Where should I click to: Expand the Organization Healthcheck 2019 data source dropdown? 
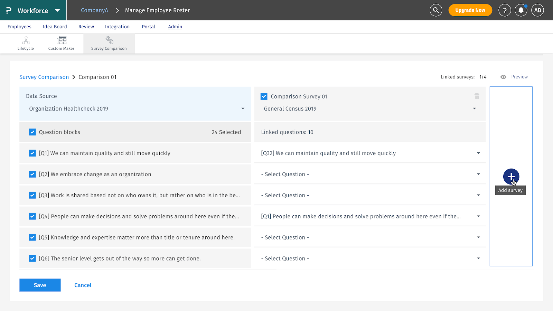[x=243, y=109]
